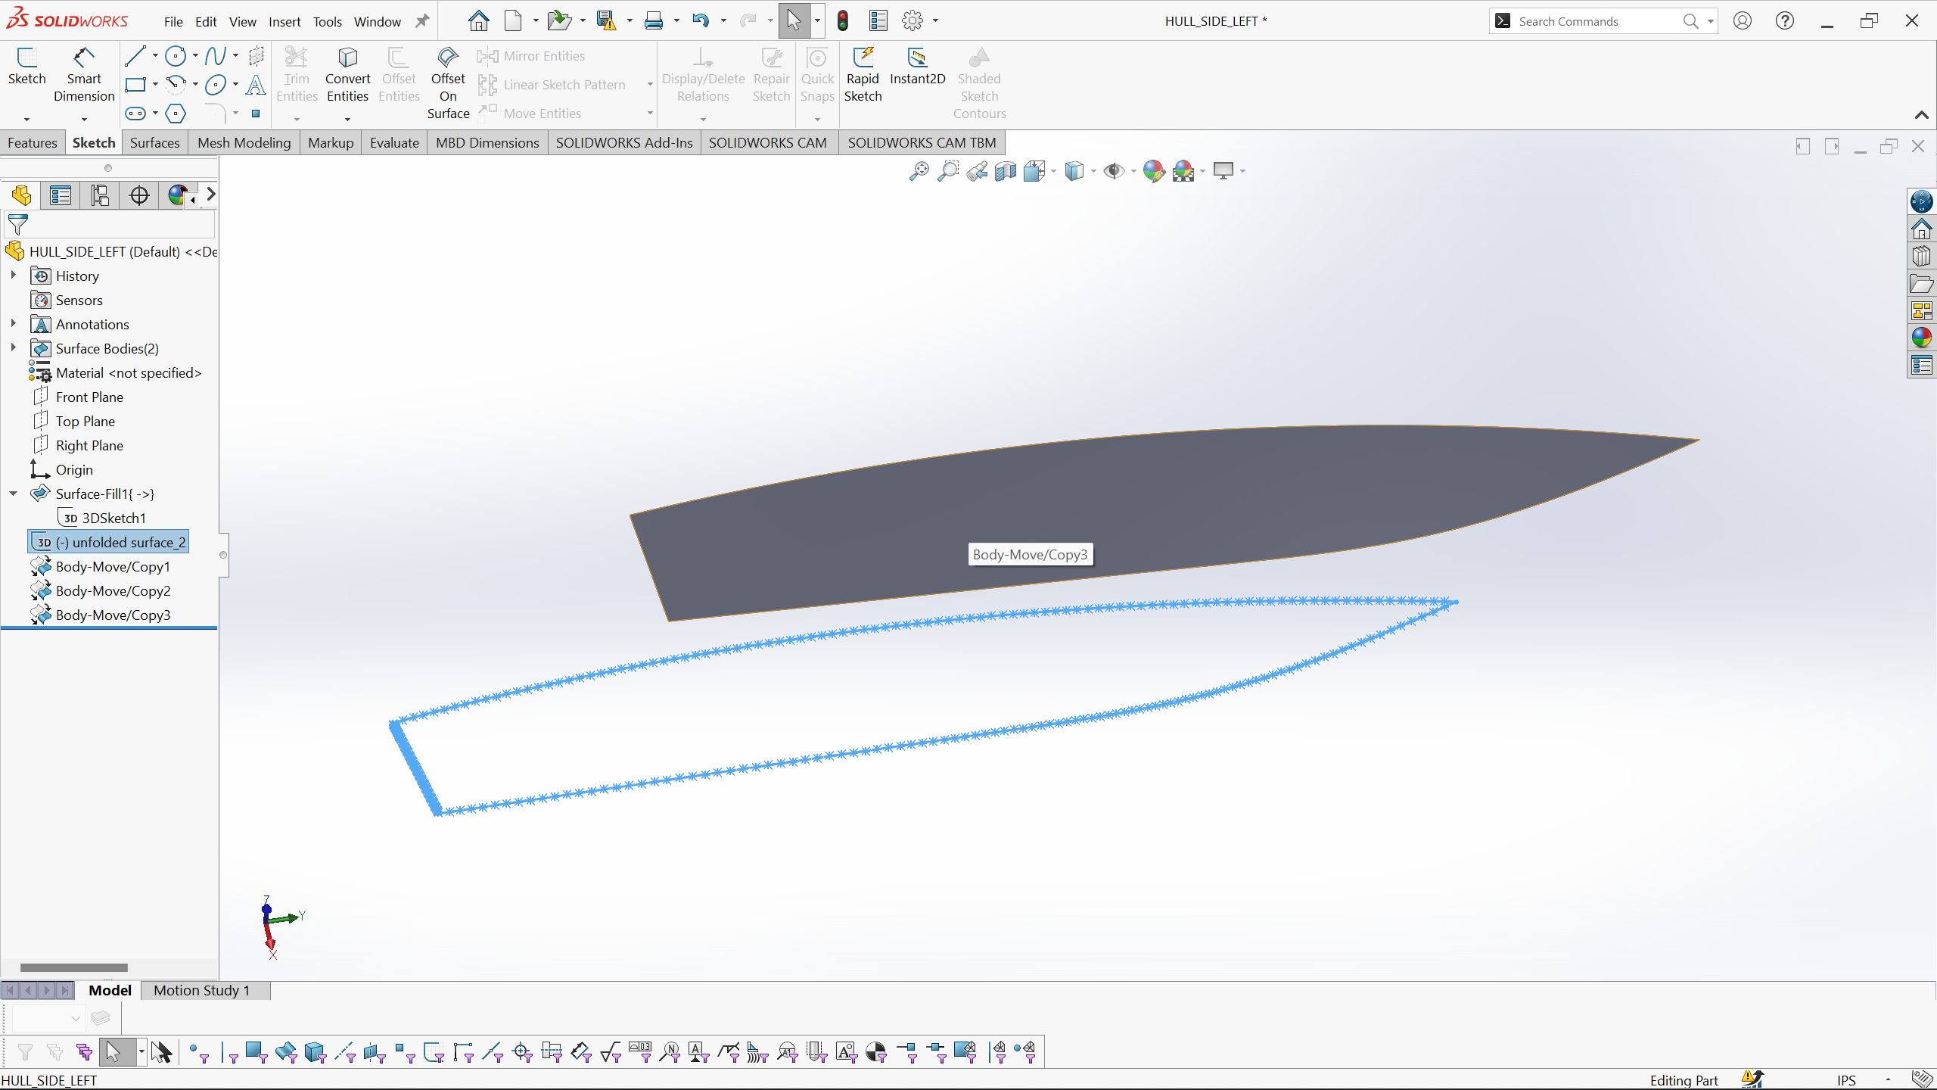Click the Zoom to Fit icon

pyautogui.click(x=919, y=171)
